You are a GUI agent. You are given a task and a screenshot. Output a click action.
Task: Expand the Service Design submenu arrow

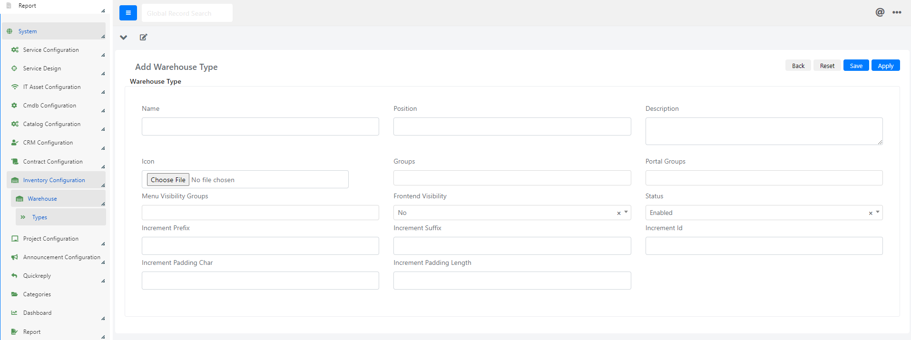[103, 73]
